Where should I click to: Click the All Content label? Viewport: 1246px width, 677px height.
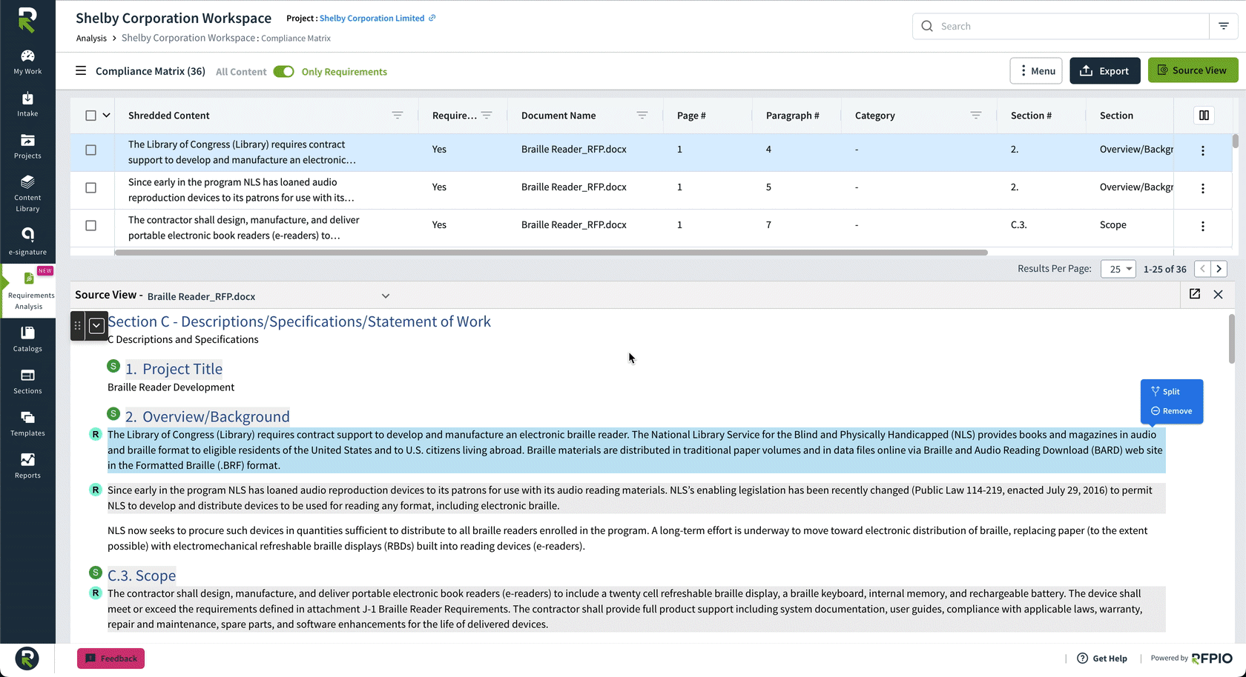[x=241, y=72]
